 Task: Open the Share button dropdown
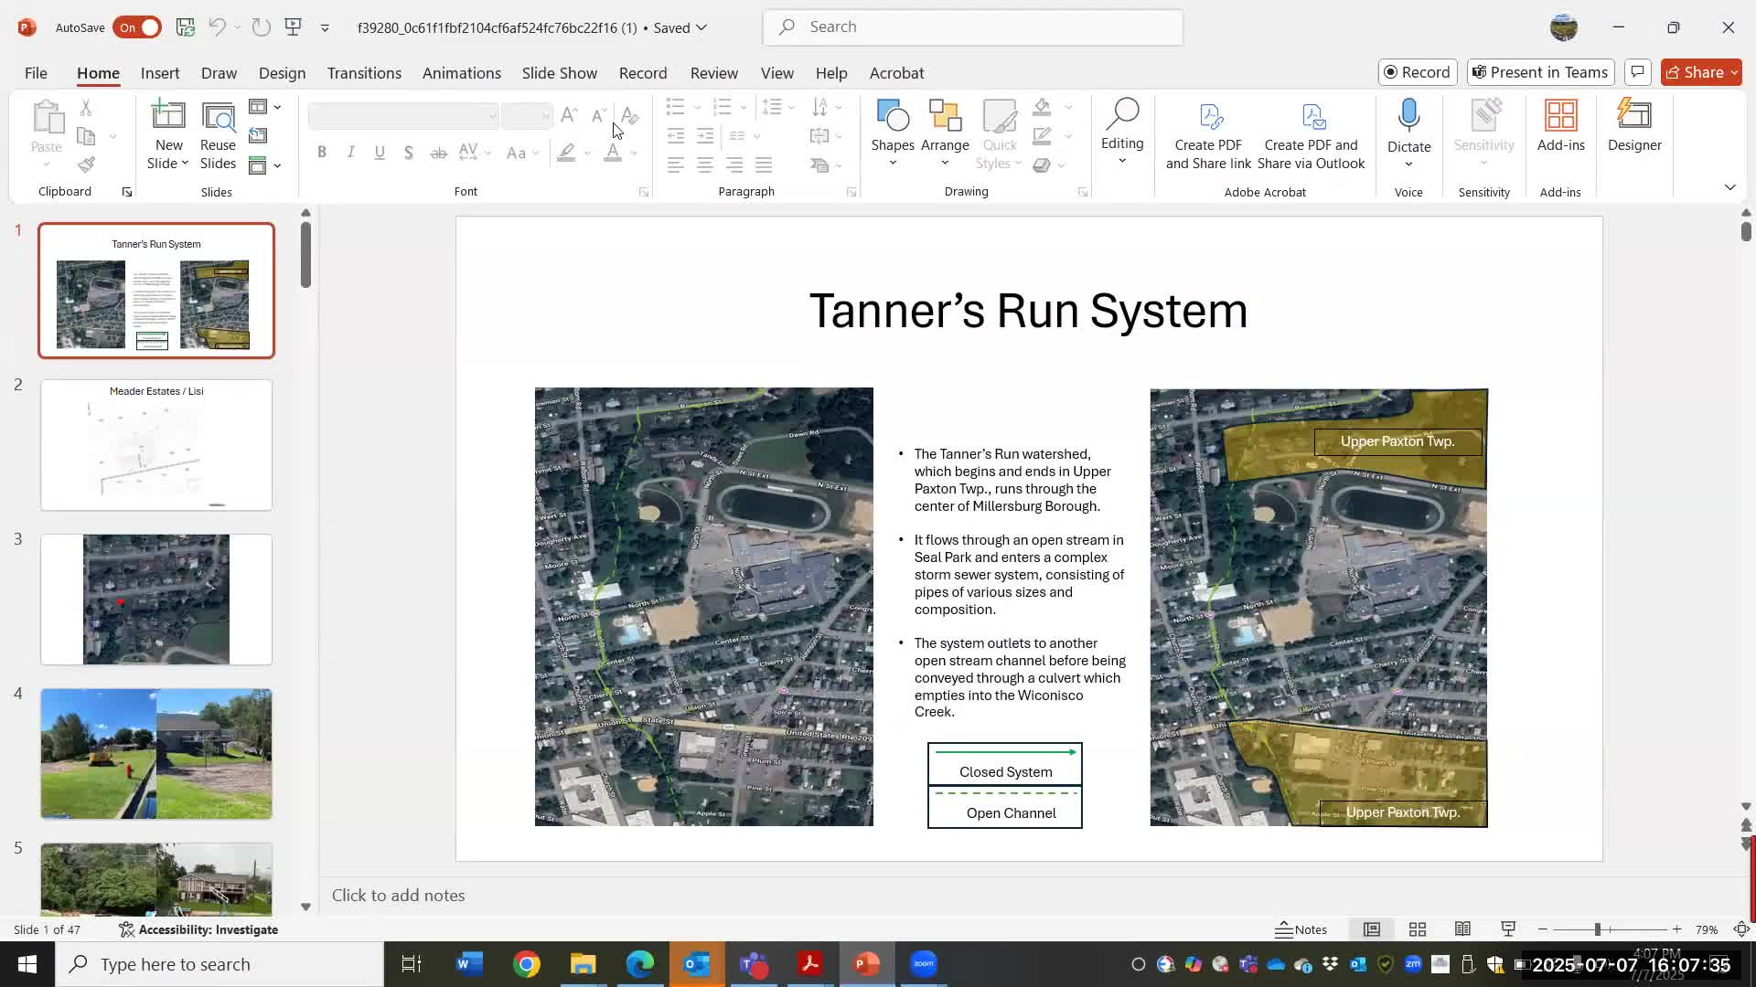point(1734,72)
